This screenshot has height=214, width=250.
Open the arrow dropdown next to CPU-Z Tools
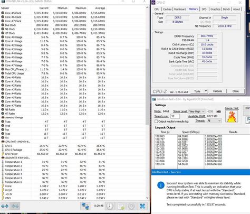pos(206,91)
